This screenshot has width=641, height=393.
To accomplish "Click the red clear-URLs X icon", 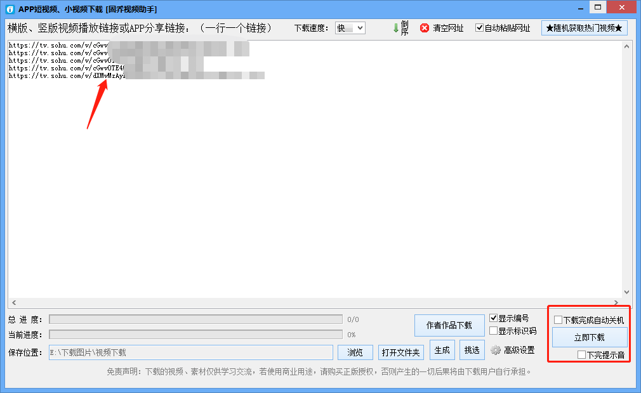I will [x=425, y=28].
